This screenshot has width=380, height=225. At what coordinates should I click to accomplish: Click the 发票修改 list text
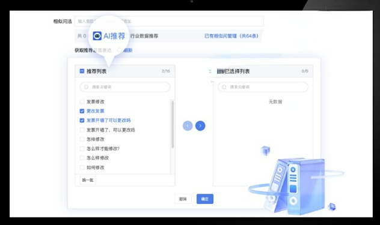click(96, 101)
